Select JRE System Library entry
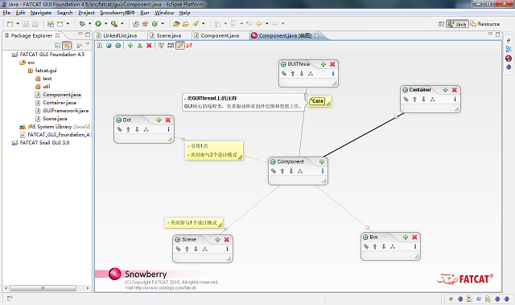This screenshot has width=515, height=305. [55, 127]
